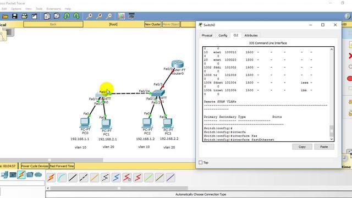Enable the Top checkbox in Switch0 window
Image resolution: width=352 pixels, height=198 pixels.
[201, 162]
